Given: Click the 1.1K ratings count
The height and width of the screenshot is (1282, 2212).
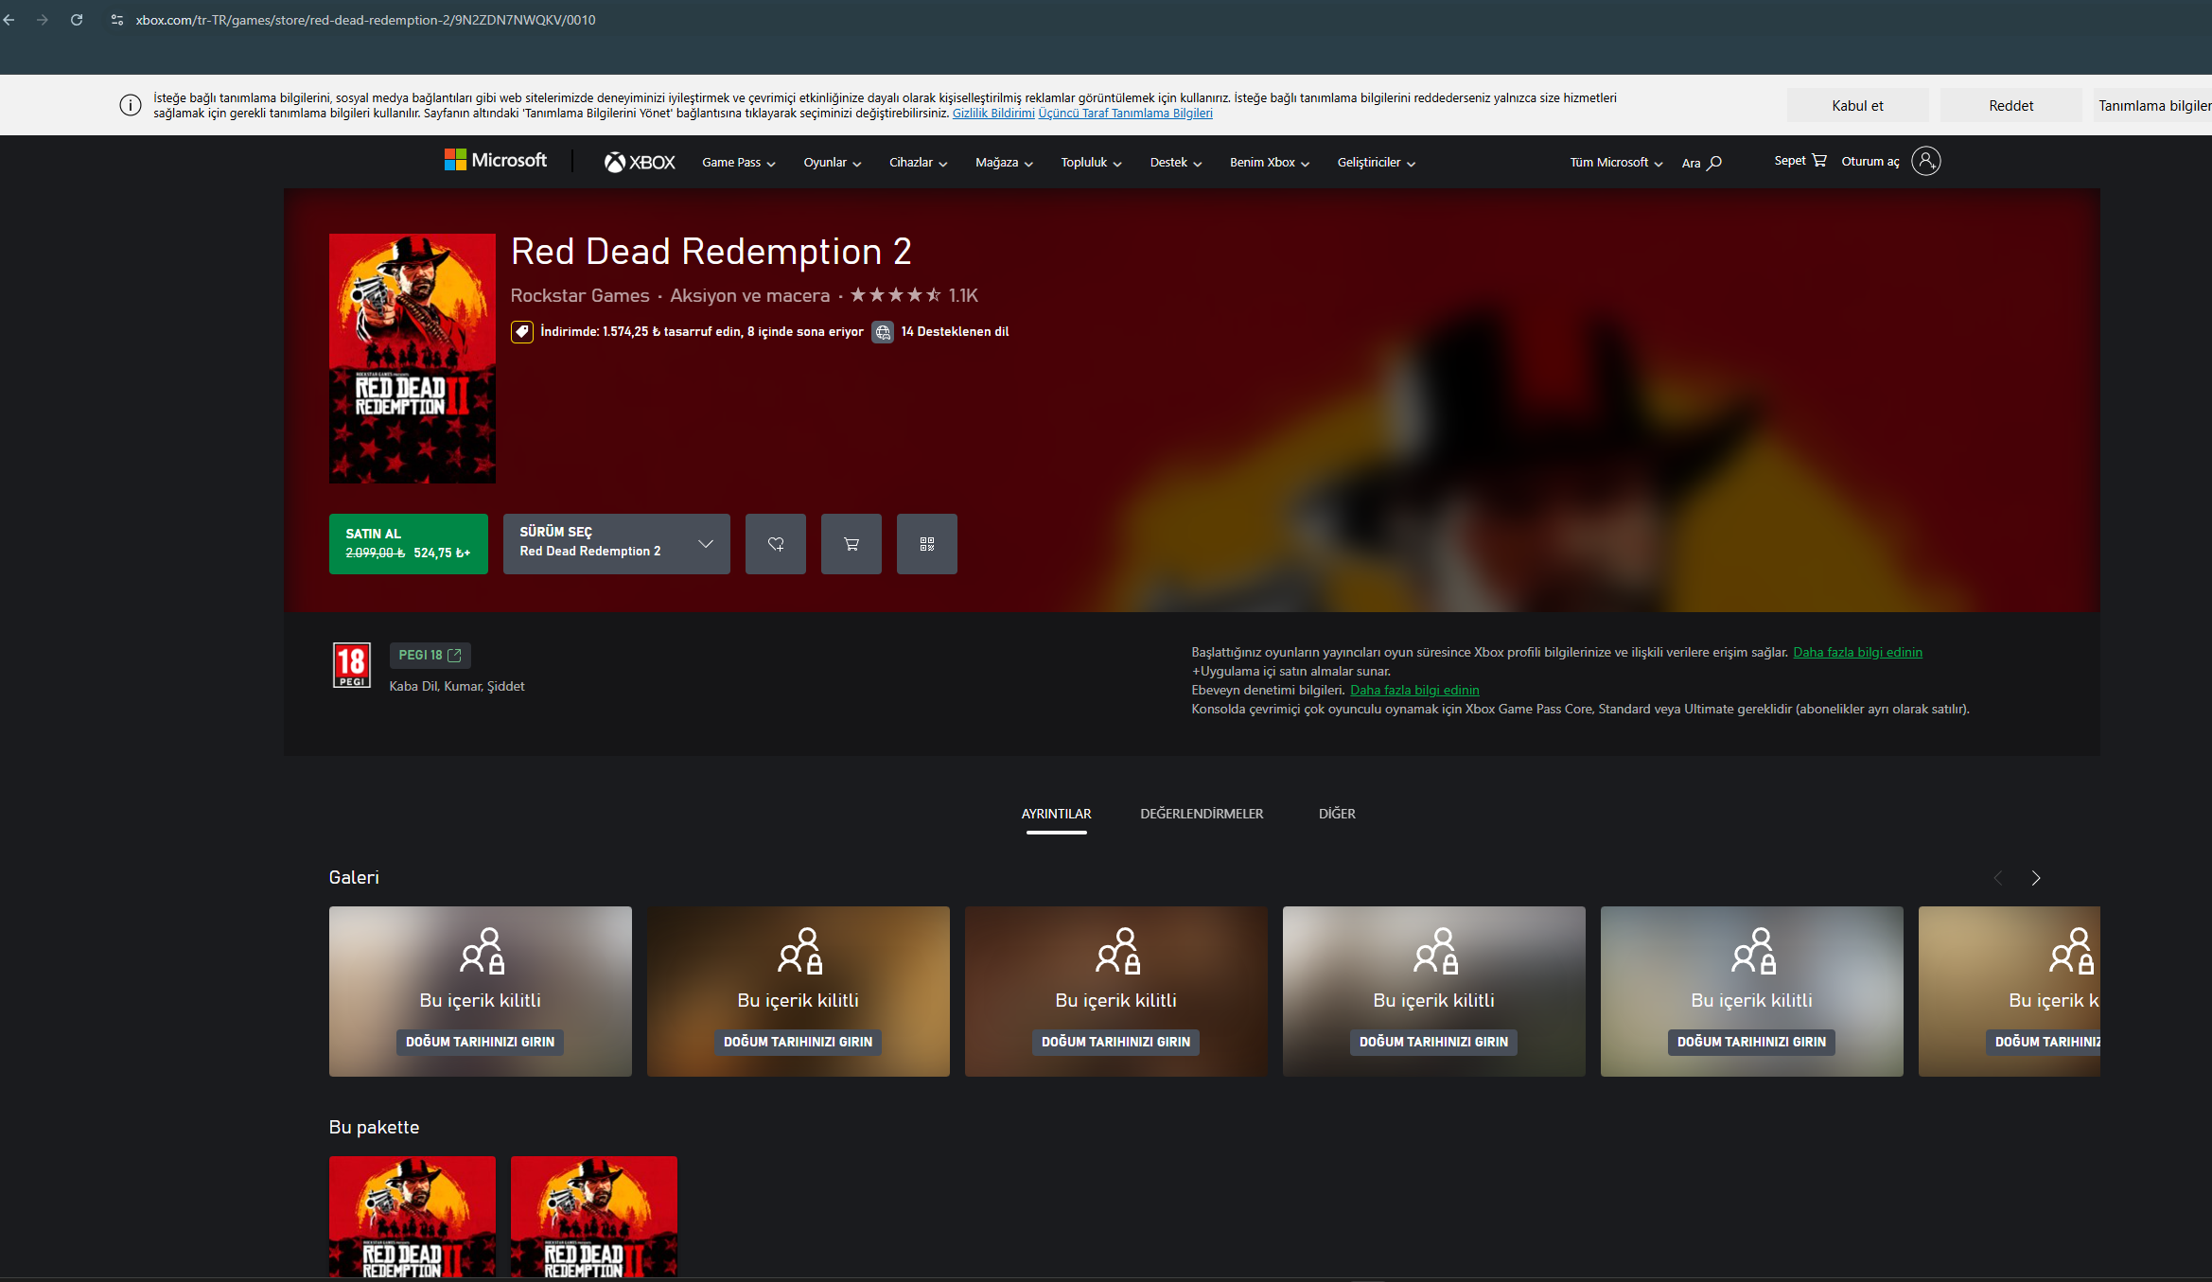Looking at the screenshot, I should pos(963,296).
